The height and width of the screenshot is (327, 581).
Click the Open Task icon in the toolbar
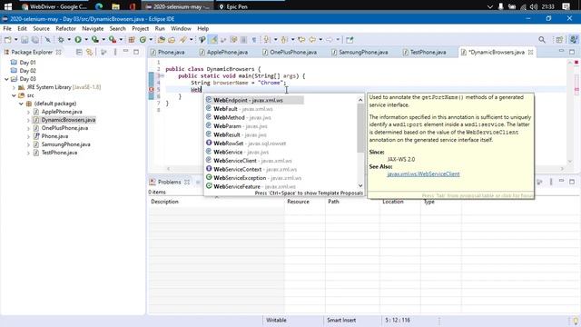point(172,40)
